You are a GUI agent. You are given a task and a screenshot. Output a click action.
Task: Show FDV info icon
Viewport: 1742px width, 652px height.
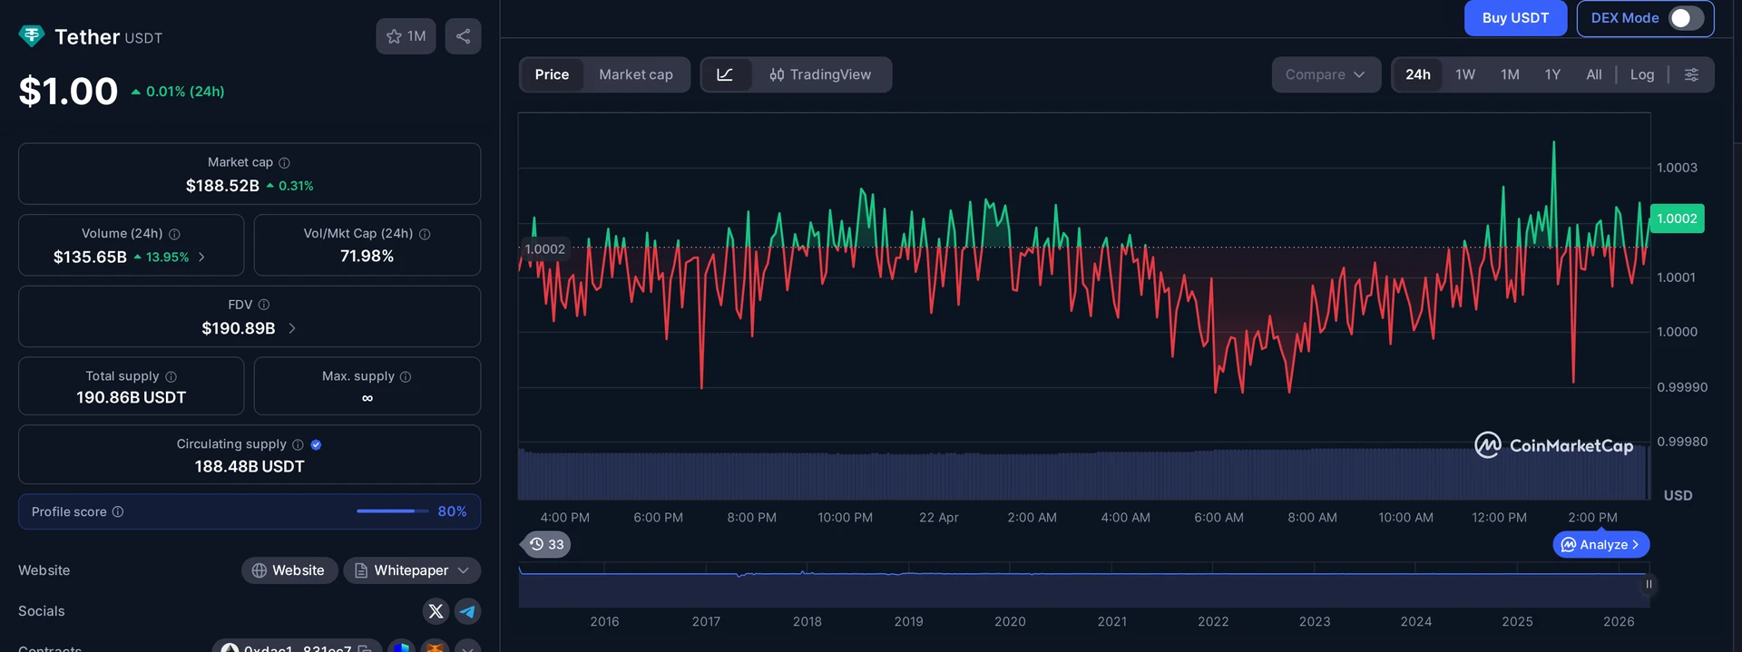click(x=264, y=305)
